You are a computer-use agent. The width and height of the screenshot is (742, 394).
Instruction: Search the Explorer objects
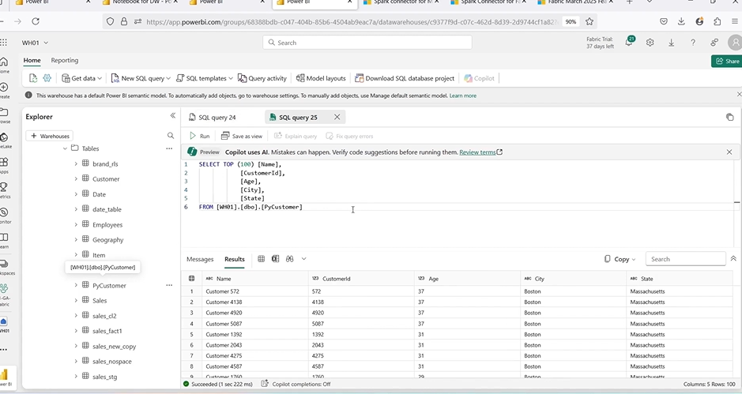point(171,136)
